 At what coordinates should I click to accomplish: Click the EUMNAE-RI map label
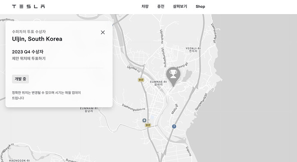pyautogui.click(x=158, y=83)
